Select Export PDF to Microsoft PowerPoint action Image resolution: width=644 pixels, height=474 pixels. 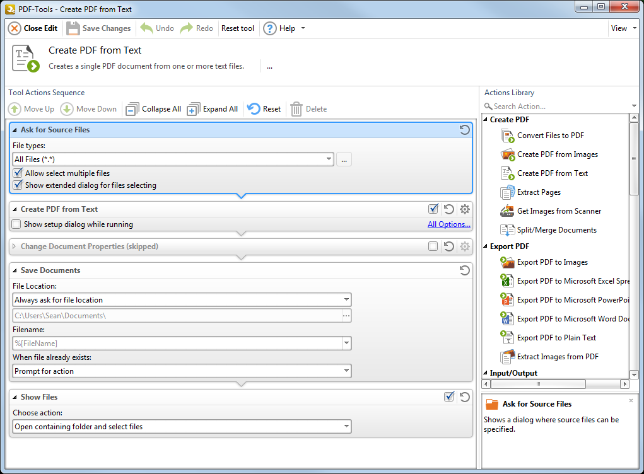click(x=565, y=300)
